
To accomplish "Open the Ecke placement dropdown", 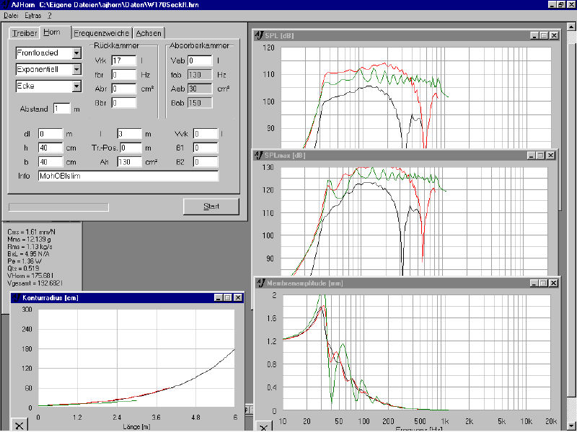I will 76,86.
